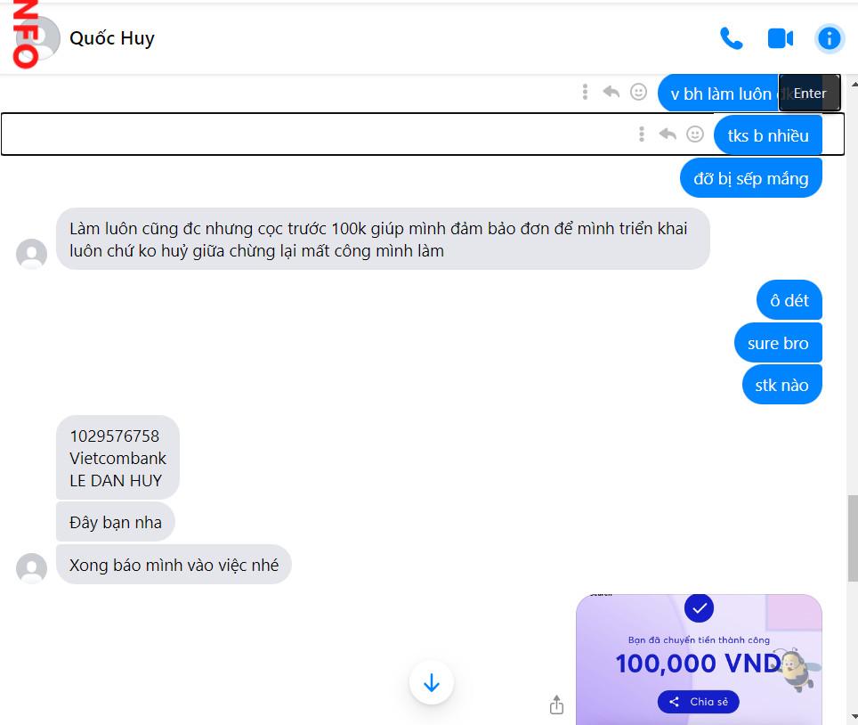Open the 100,000 VND transfer receipt image
The width and height of the screenshot is (858, 725).
pyautogui.click(x=699, y=659)
